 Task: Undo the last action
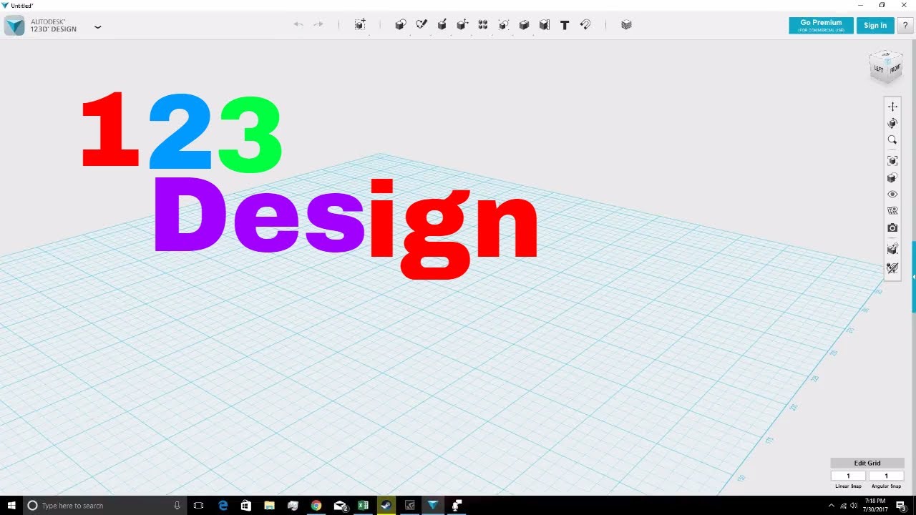298,24
